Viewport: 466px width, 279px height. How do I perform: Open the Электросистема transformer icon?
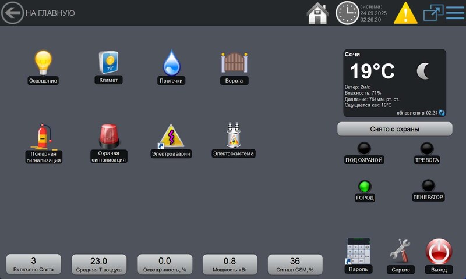click(234, 135)
